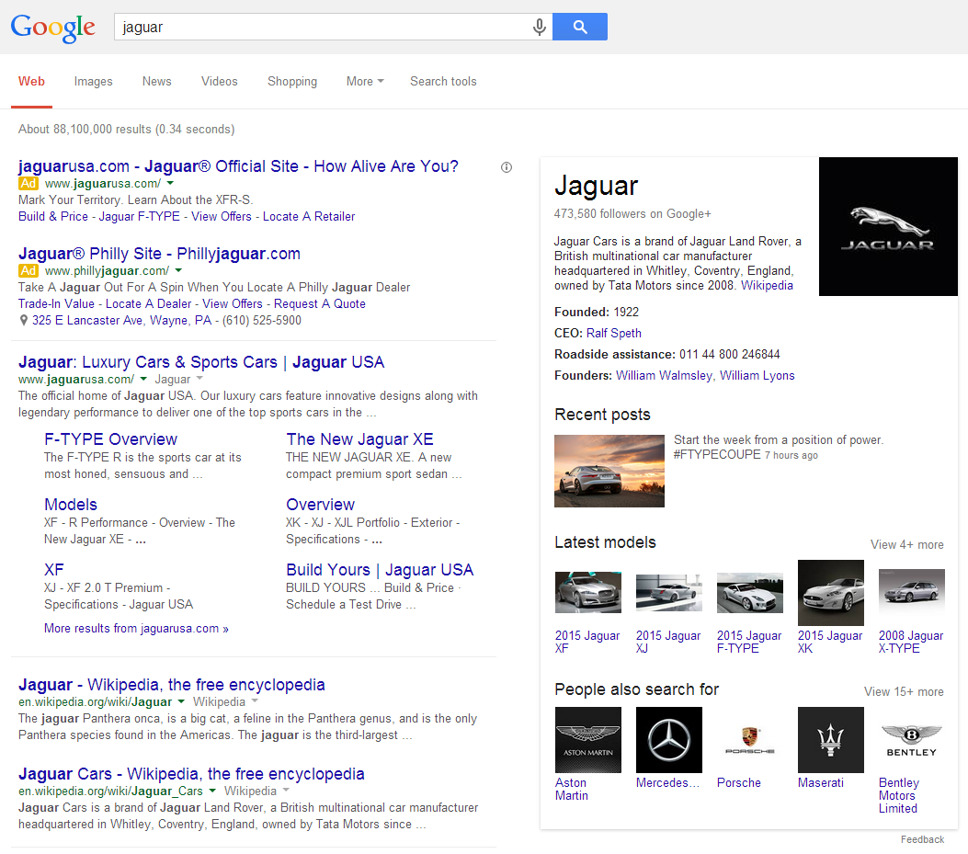Click founder William Walmsley link
Viewport: 968px width, 854px height.
pos(665,375)
